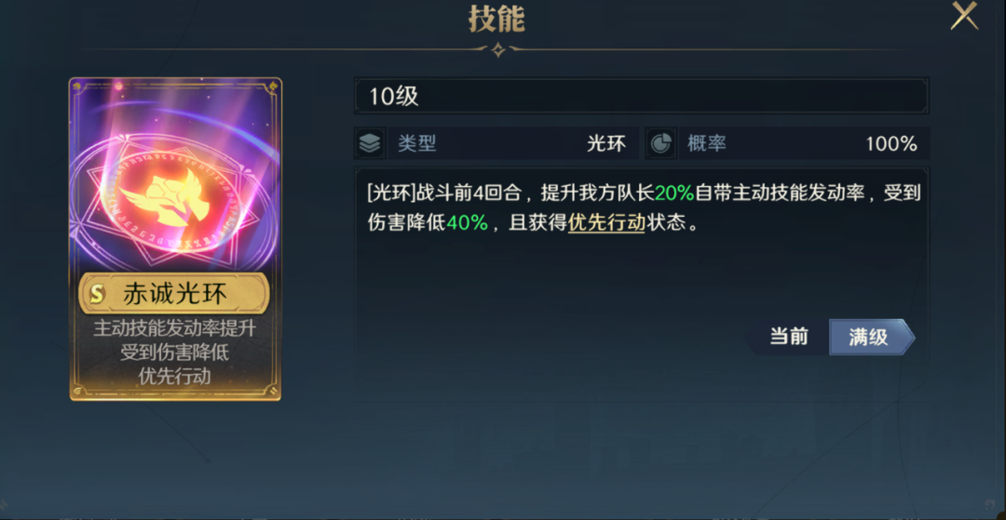This screenshot has height=520, width=1006.
Task: Tap the green 40% damage reduction value
Action: pyautogui.click(x=467, y=223)
